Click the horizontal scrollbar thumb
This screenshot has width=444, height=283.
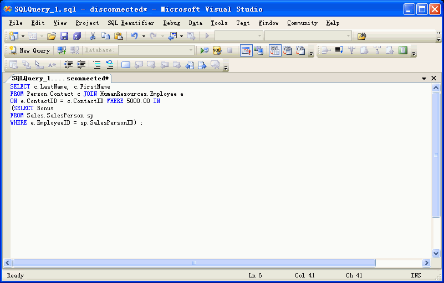pyautogui.click(x=194, y=263)
